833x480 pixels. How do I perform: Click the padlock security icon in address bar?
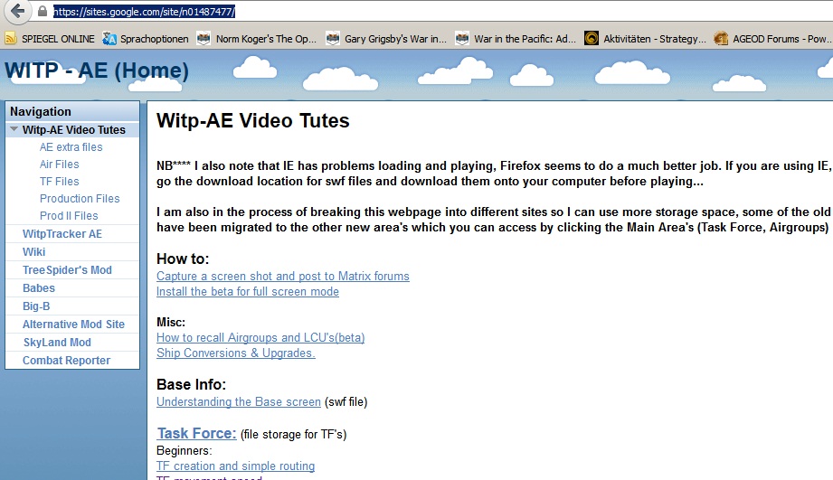point(43,11)
